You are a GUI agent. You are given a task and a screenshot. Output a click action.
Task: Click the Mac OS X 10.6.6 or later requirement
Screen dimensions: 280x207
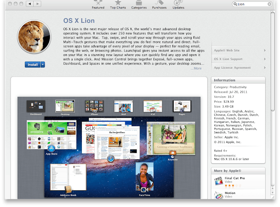point(231,159)
